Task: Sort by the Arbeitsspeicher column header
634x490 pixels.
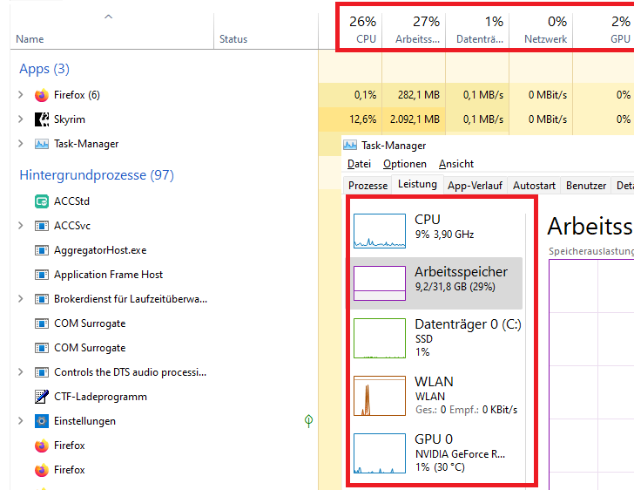Action: [x=417, y=29]
